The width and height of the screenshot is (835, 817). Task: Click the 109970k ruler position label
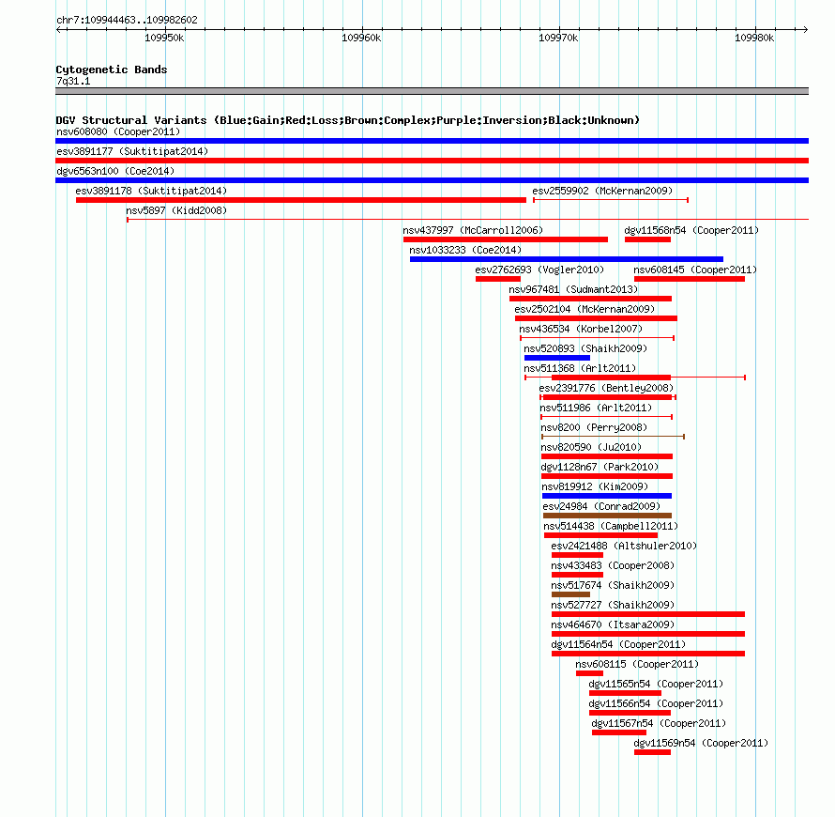pos(558,38)
